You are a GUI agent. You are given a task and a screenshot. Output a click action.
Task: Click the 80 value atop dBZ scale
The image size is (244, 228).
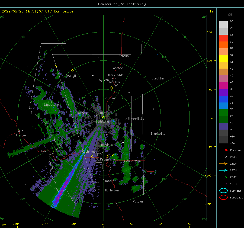[232, 21]
